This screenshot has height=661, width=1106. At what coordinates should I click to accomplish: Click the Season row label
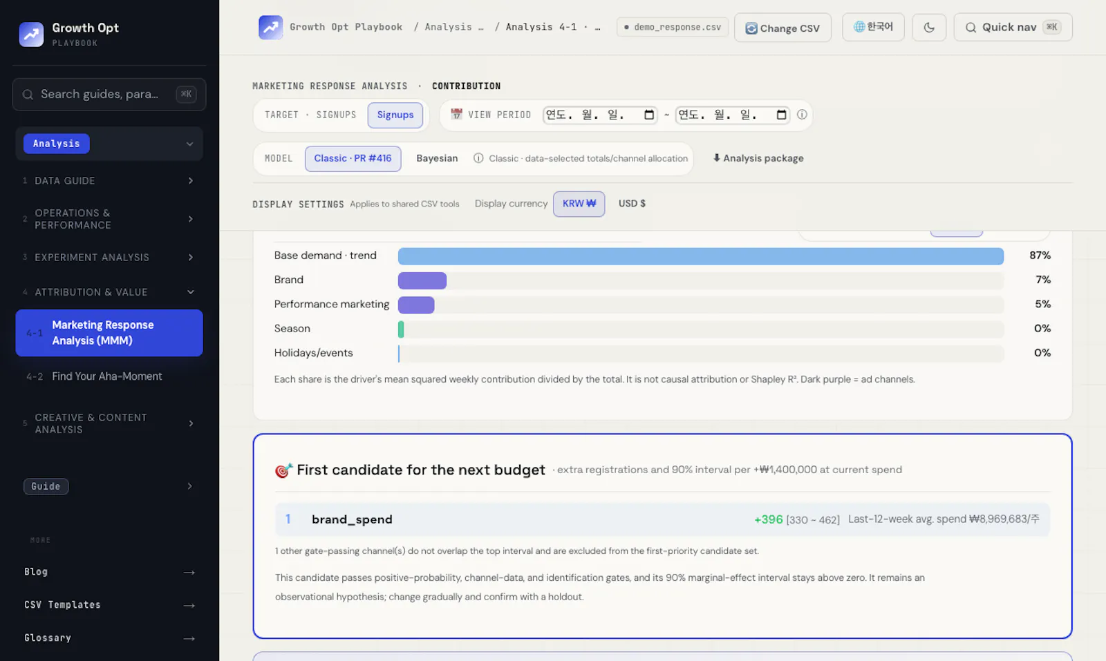point(292,329)
